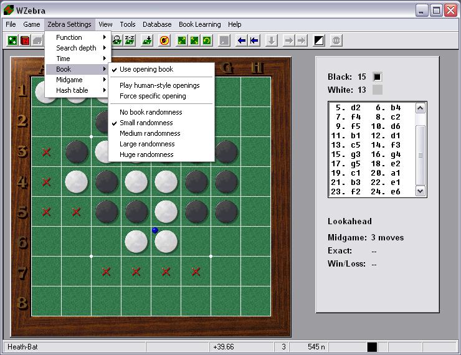
Task: Expand the Search depth submenu
Action: point(78,48)
